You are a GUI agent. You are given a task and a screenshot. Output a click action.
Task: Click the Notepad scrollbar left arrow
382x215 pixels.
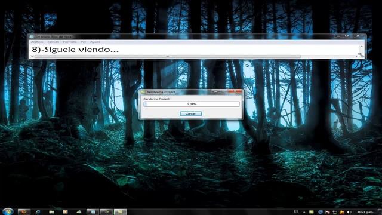pyautogui.click(x=32, y=57)
